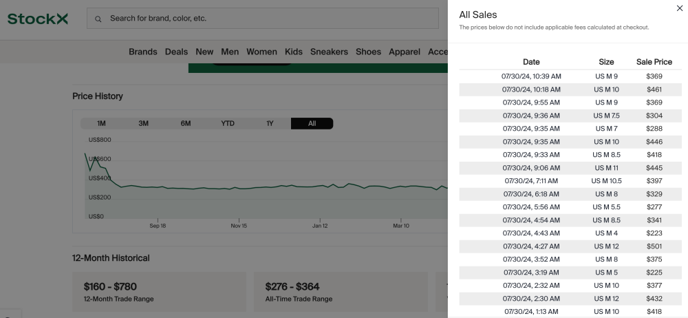688x318 pixels.
Task: Focus the brand search field
Action: [x=268, y=19]
